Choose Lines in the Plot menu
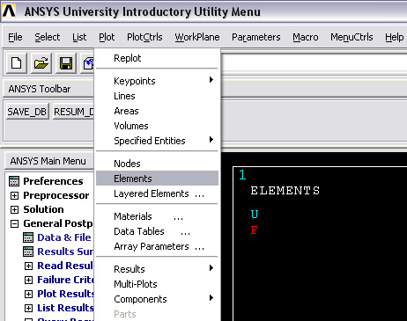 [157, 96]
